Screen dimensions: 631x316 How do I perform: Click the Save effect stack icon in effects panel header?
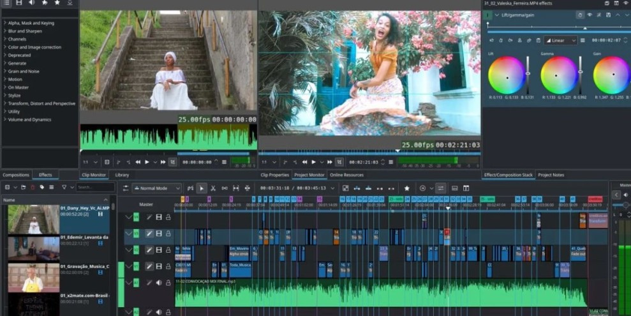point(607,3)
